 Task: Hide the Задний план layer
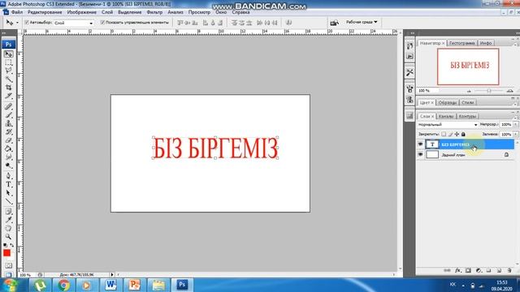(x=421, y=155)
